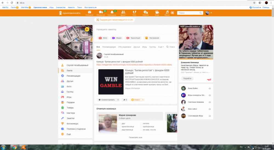The height and width of the screenshot is (150, 274).
Task: Open Сообщения envelope icon in orange bar
Action: point(89,13)
